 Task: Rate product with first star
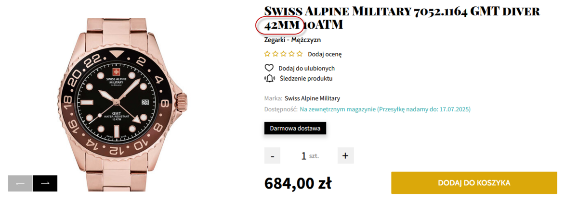tap(268, 54)
